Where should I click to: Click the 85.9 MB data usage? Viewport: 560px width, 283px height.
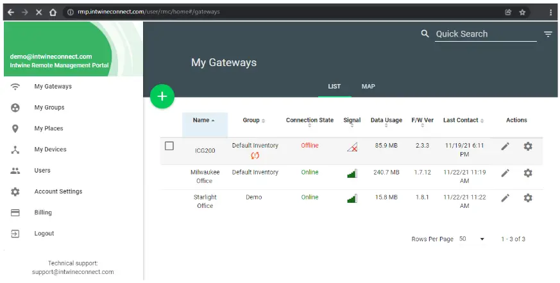point(386,146)
